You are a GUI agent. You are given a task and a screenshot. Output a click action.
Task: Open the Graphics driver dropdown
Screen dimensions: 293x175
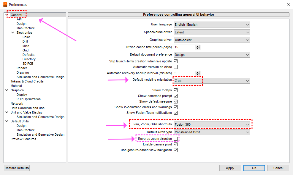(x=212, y=40)
